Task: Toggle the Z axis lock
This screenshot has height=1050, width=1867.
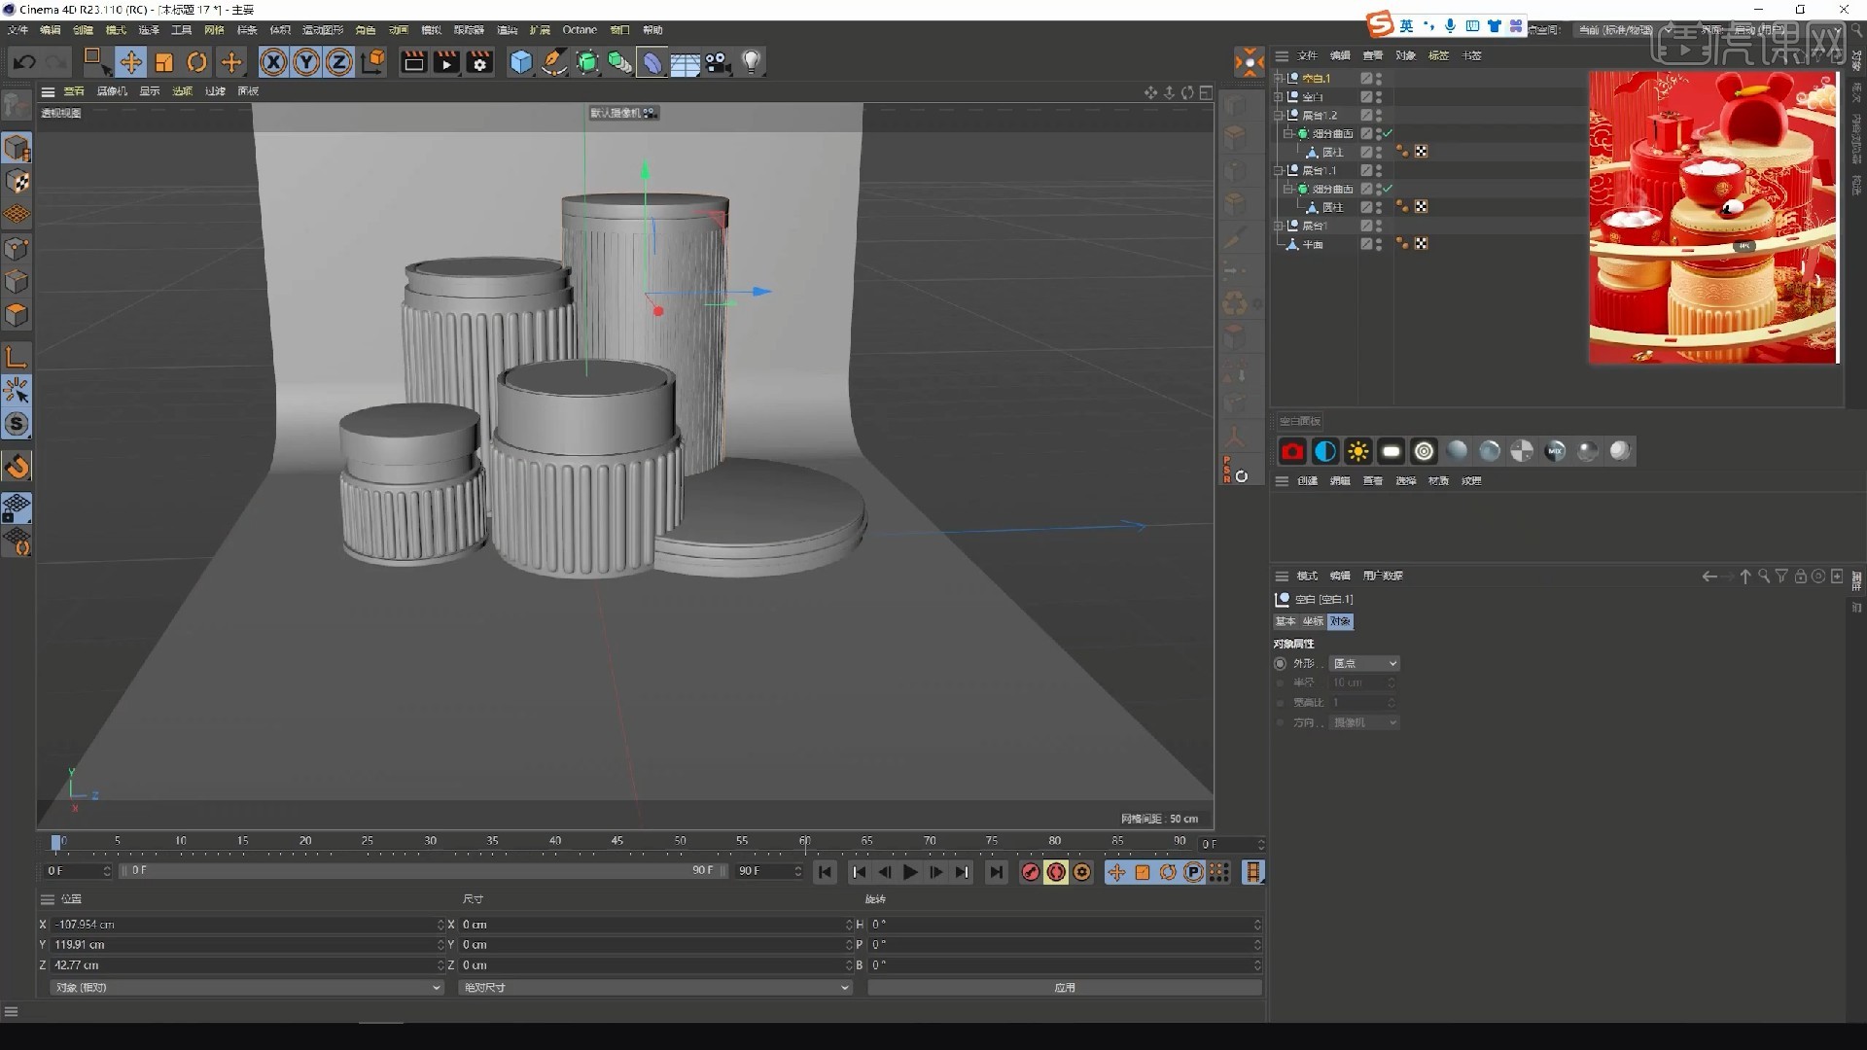Action: click(338, 62)
